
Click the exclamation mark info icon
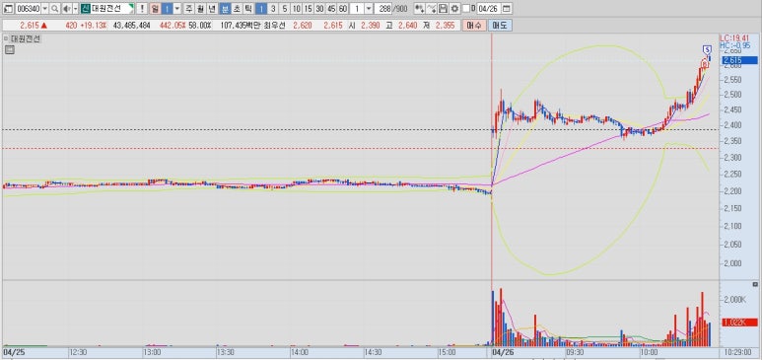click(142, 9)
